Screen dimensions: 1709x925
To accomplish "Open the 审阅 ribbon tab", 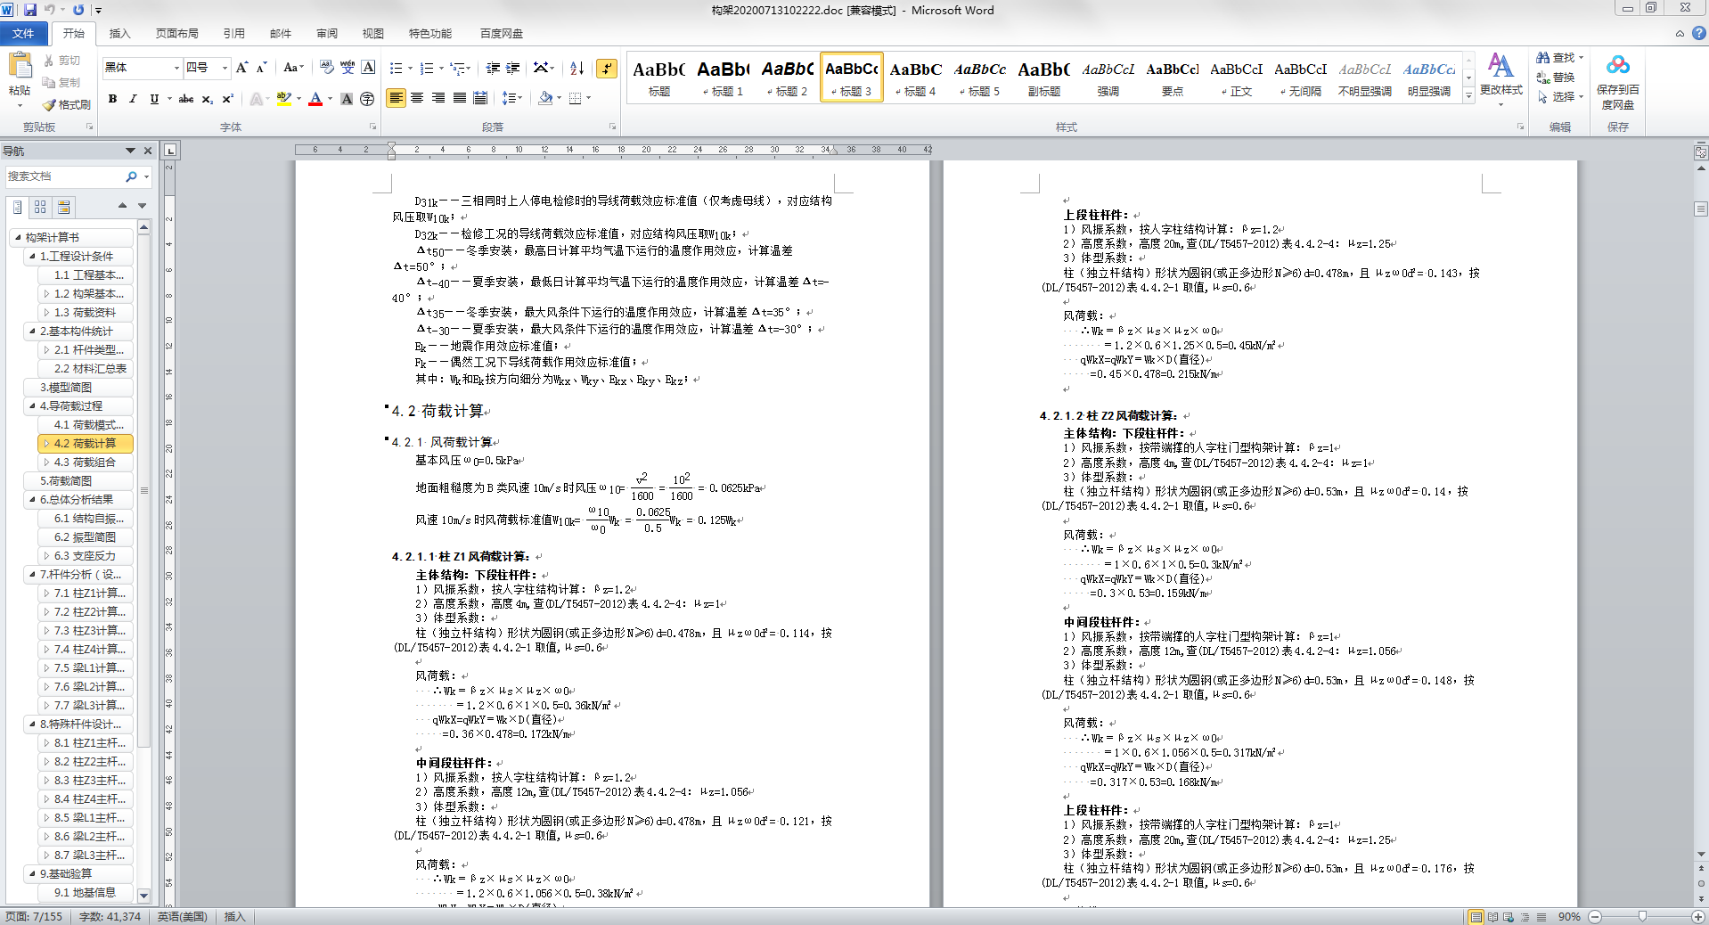I will 326,34.
